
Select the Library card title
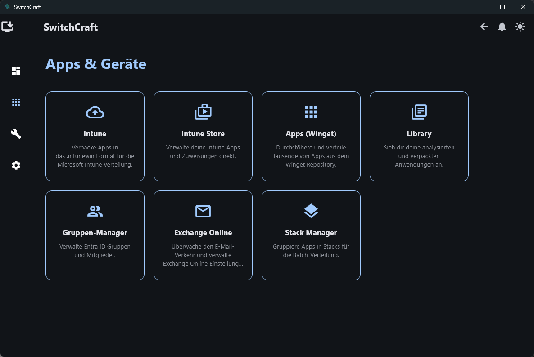419,134
